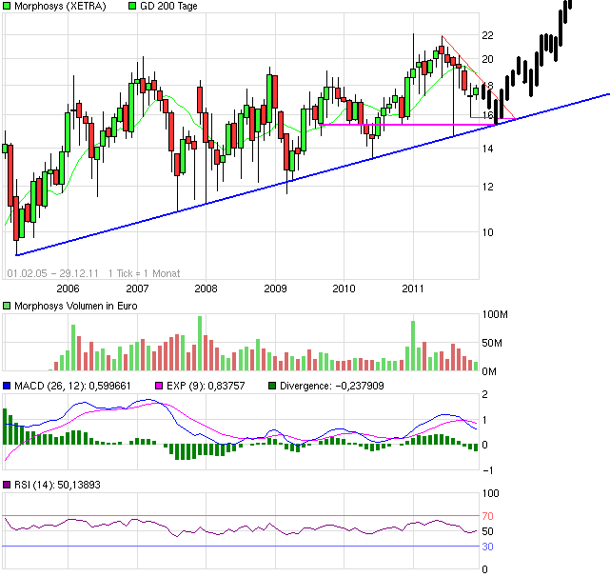The width and height of the screenshot is (610, 577).
Task: Click the 'Divergence: -0,237909' label
Action: pos(332,386)
